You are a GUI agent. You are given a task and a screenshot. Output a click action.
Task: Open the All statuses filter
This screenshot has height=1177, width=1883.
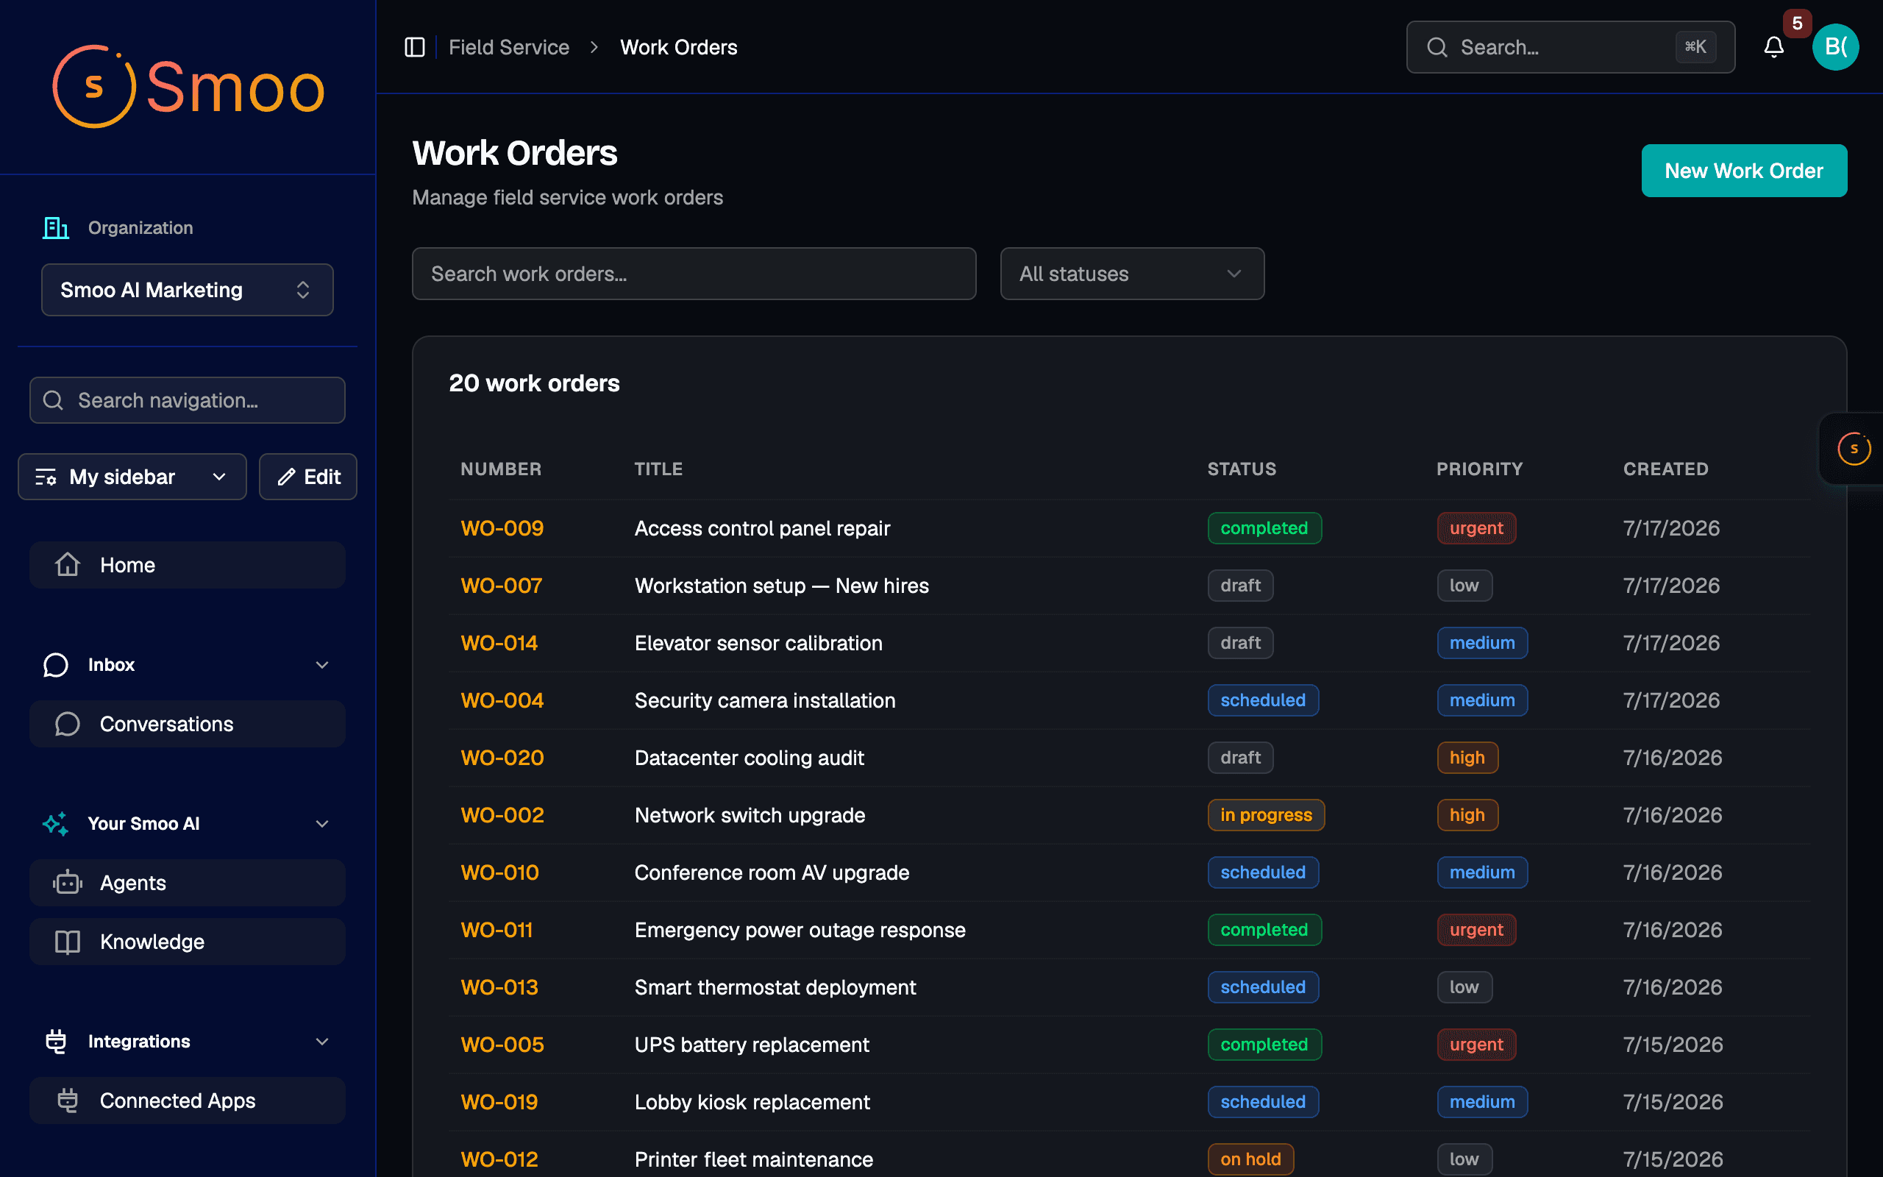point(1132,274)
